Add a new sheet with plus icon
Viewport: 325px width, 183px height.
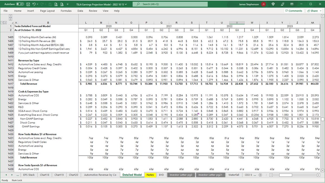pyautogui.click(x=260, y=175)
